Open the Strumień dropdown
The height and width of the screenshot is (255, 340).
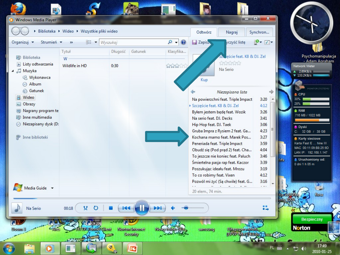point(49,42)
